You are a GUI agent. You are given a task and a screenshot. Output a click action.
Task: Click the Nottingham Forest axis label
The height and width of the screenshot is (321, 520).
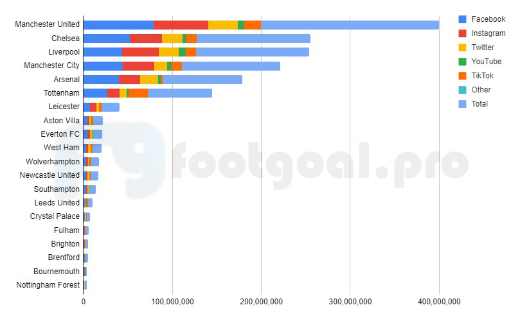pos(48,285)
